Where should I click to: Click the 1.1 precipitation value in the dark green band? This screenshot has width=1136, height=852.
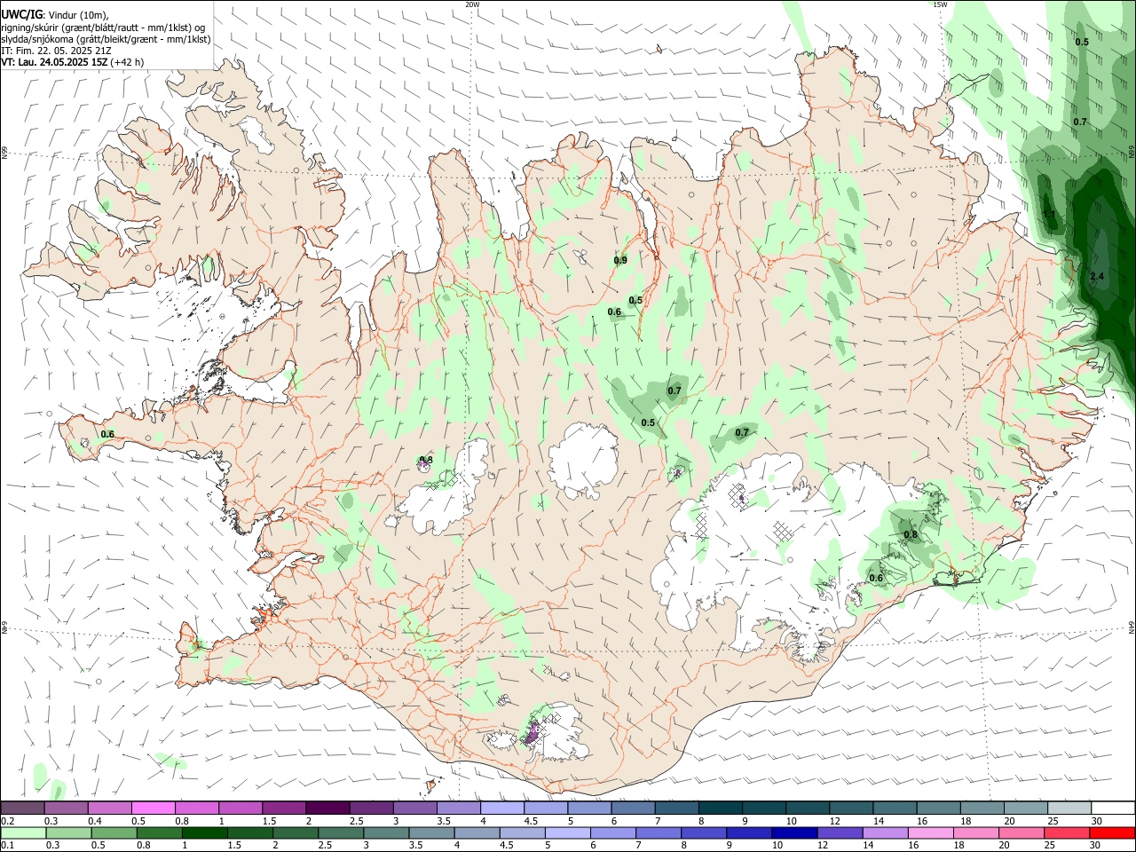click(1049, 215)
